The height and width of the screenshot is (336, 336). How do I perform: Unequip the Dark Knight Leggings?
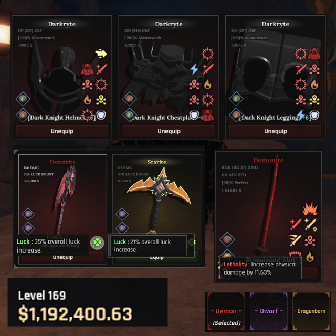[275, 131]
